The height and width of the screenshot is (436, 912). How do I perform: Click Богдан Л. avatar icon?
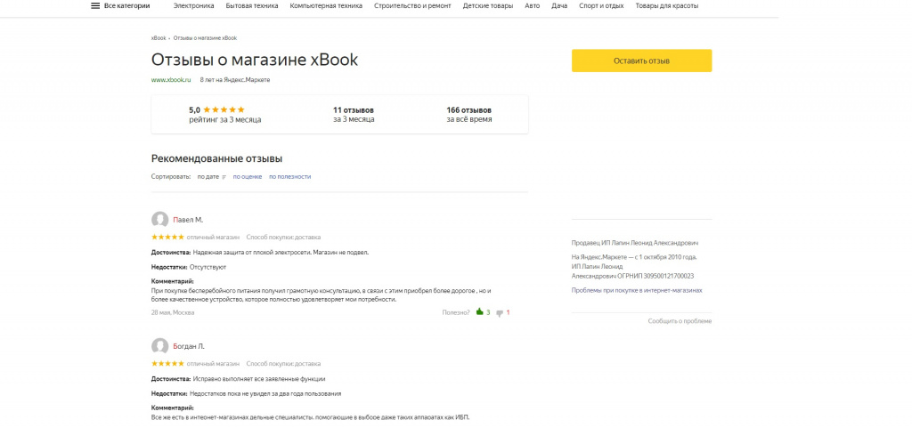coord(160,346)
